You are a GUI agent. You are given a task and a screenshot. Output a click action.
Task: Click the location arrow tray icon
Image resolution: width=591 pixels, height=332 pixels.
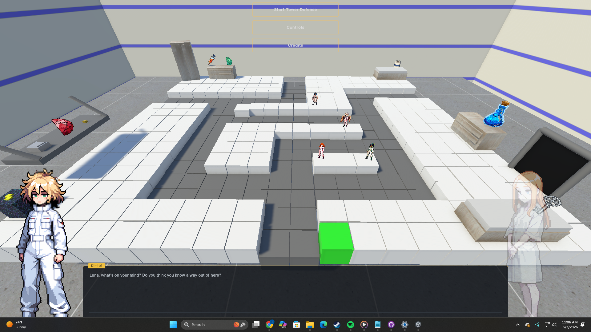(x=537, y=325)
